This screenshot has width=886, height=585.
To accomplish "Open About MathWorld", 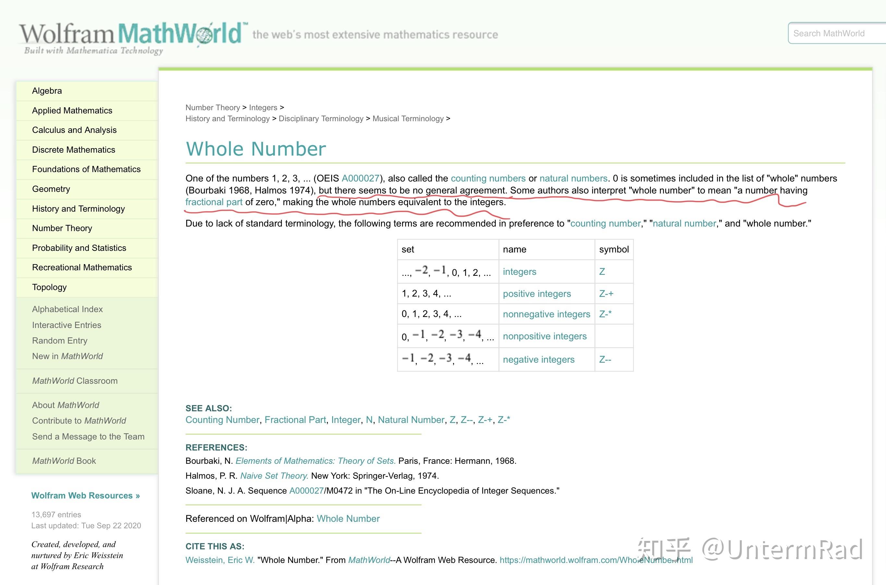I will [65, 405].
